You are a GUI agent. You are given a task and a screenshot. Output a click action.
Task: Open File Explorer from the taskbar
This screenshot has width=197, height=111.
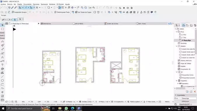click(x=60, y=108)
